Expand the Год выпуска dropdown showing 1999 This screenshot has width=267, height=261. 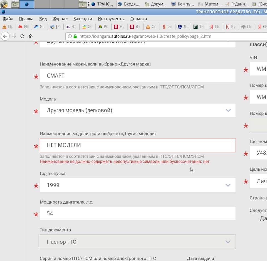[138, 185]
